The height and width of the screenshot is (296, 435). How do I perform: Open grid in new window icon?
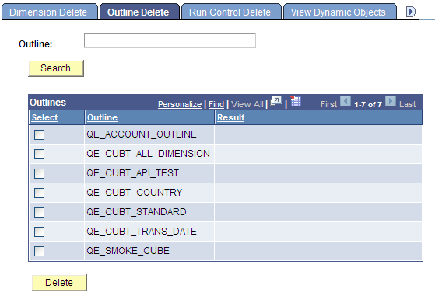click(x=276, y=101)
